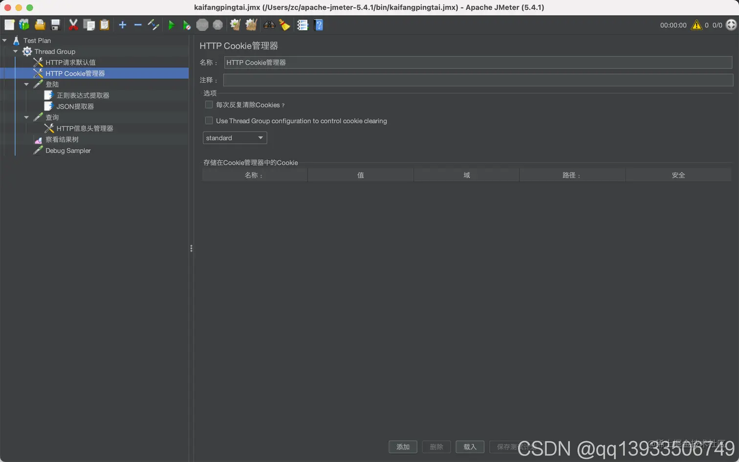Collapse the Test Plan tree arrow

coord(4,41)
